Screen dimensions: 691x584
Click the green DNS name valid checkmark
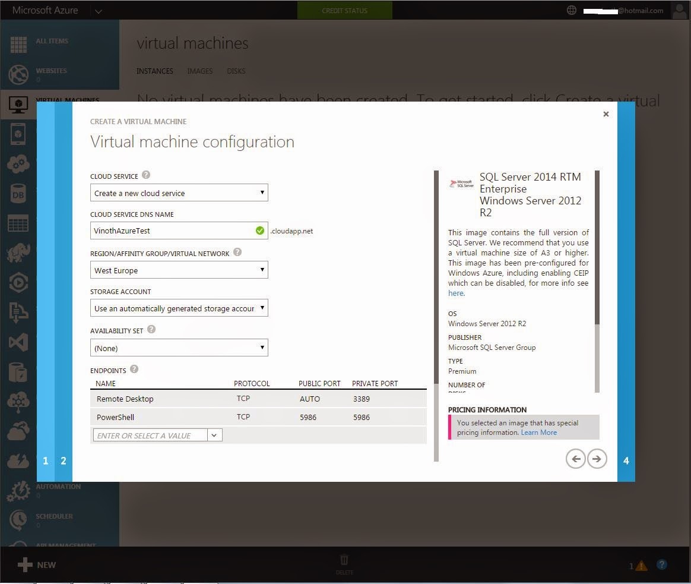(259, 231)
